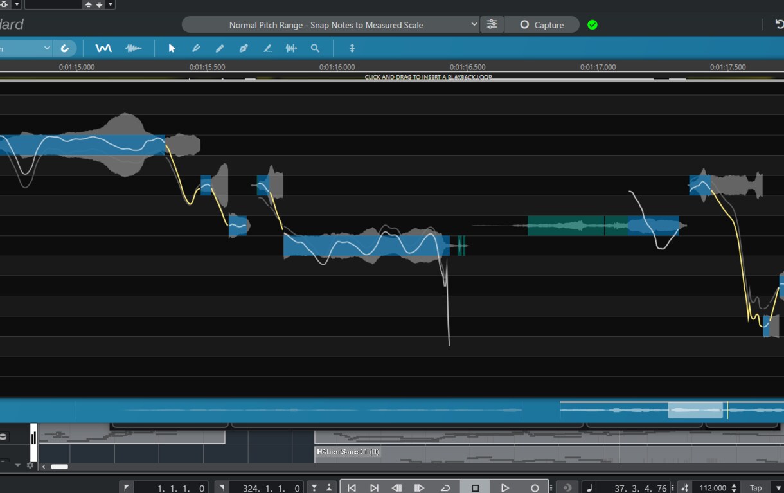
Task: Click the 0:01:16.000 ruler marker
Action: coord(337,67)
